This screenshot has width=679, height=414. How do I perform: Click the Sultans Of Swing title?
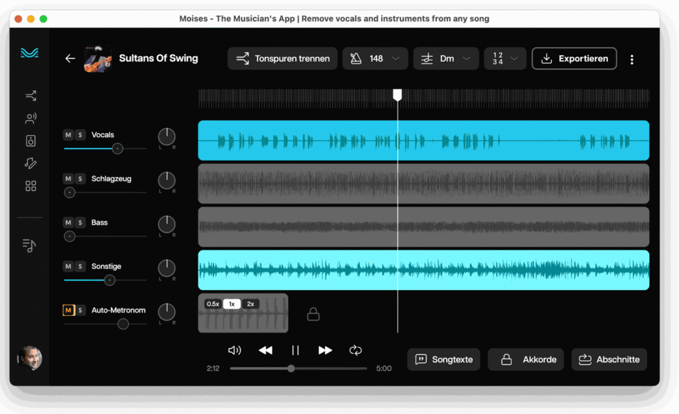point(158,58)
